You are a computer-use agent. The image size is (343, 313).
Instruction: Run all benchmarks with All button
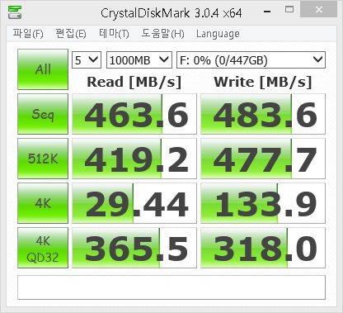coord(43,69)
